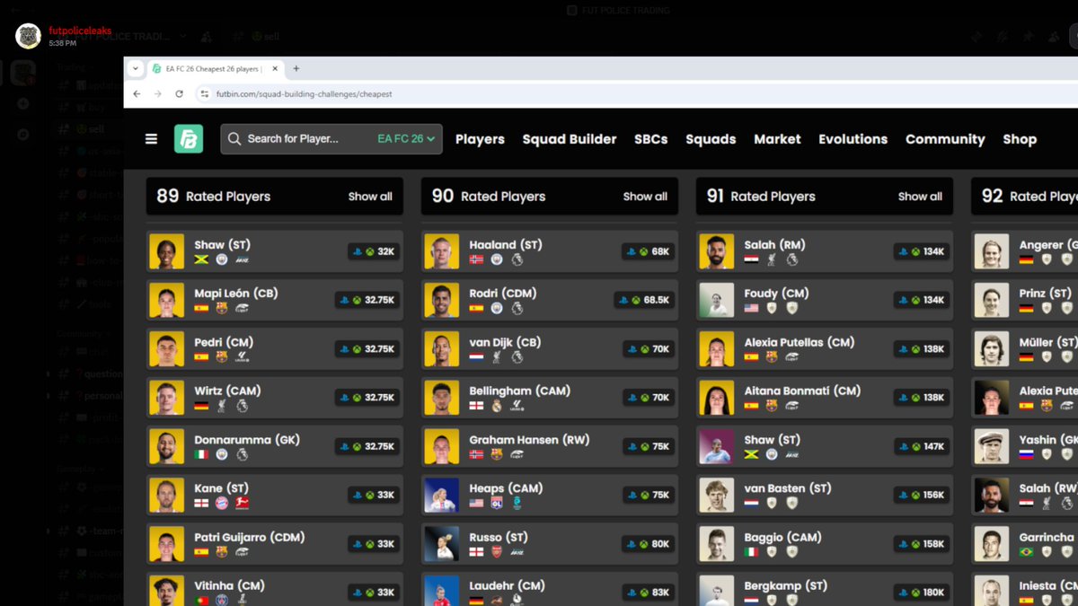
Task: Click the 180K price for Bergkamp
Action: (x=921, y=593)
